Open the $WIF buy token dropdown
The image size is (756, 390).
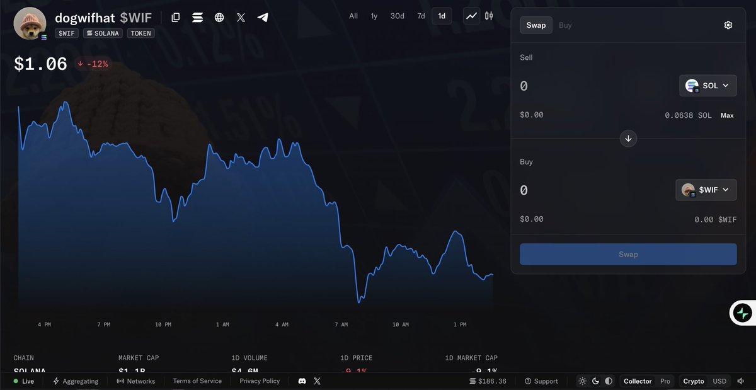706,190
